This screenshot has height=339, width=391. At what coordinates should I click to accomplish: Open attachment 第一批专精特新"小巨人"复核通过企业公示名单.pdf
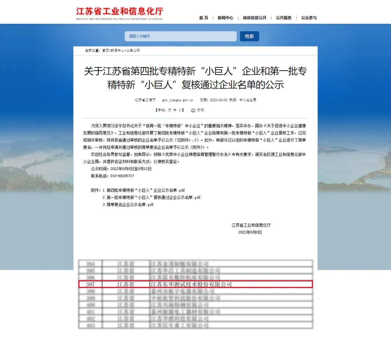[154, 197]
